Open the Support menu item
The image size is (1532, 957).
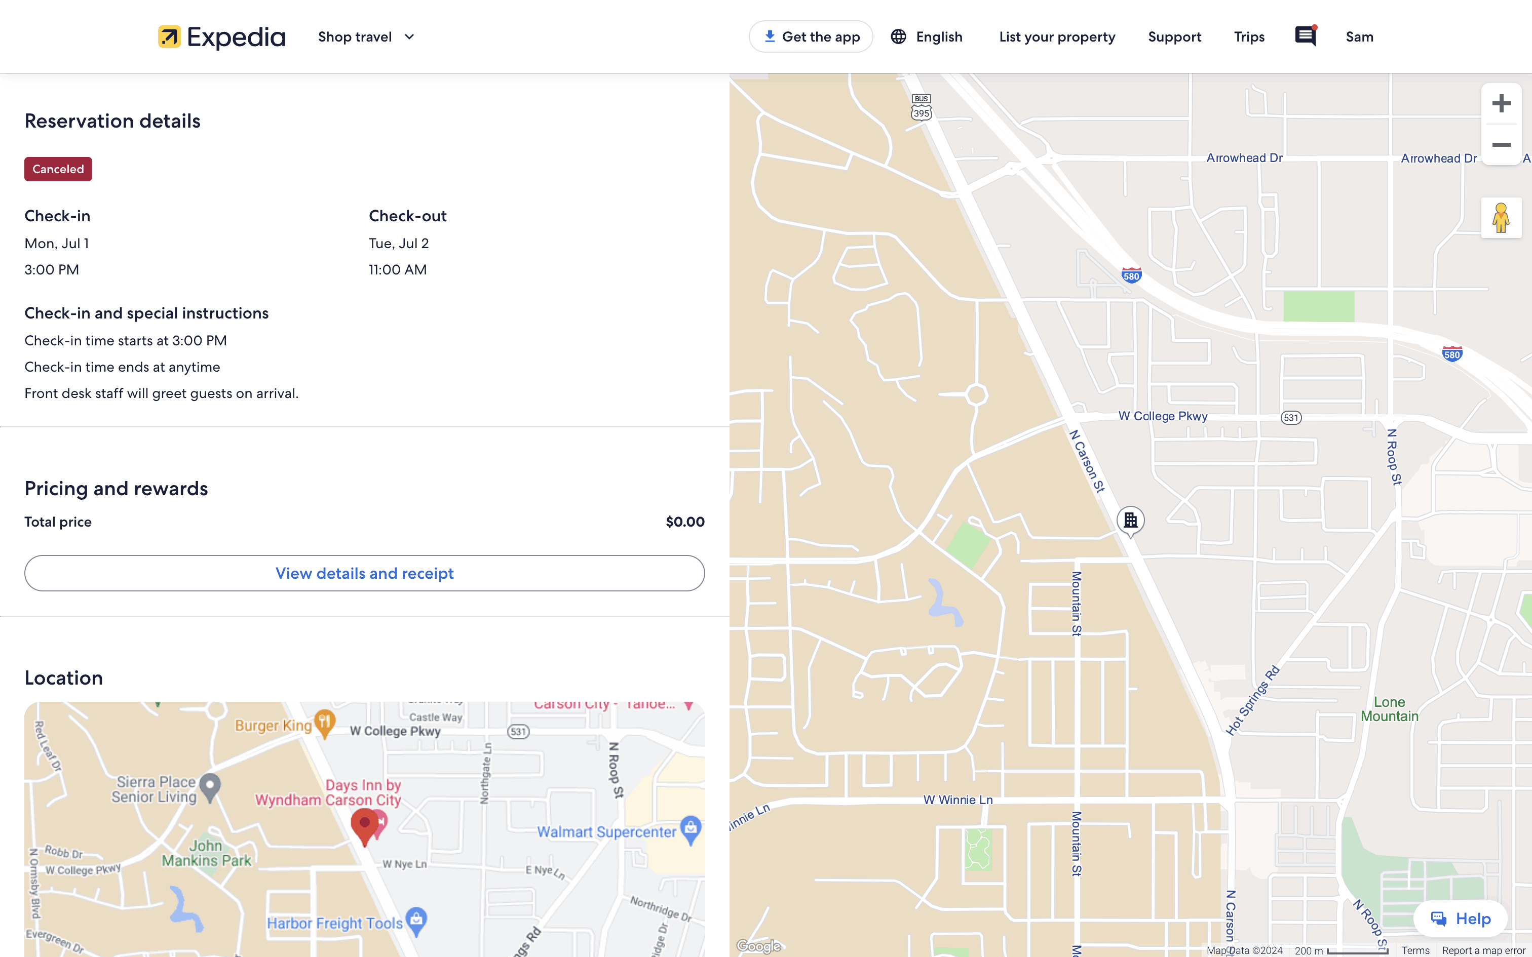tap(1174, 36)
